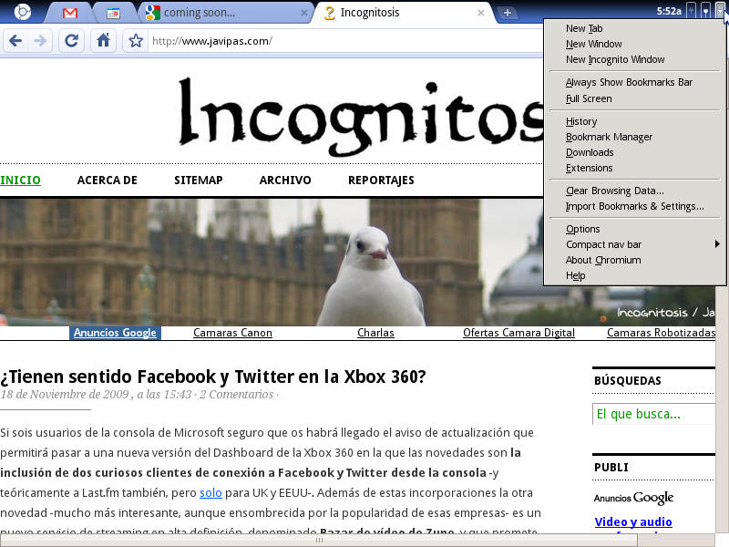Choose New Window from menu
The image size is (729, 547).
coord(634,44)
